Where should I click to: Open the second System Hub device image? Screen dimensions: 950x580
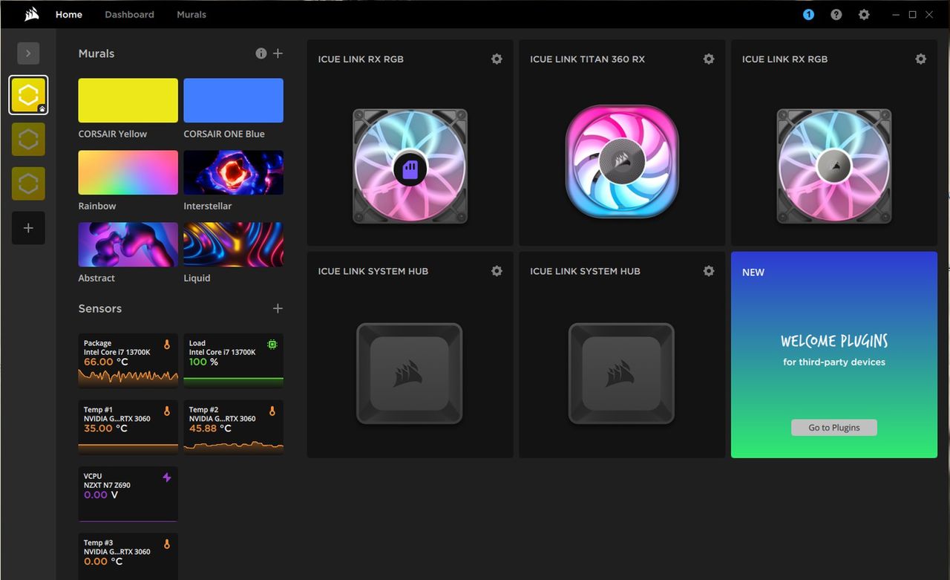pos(622,374)
